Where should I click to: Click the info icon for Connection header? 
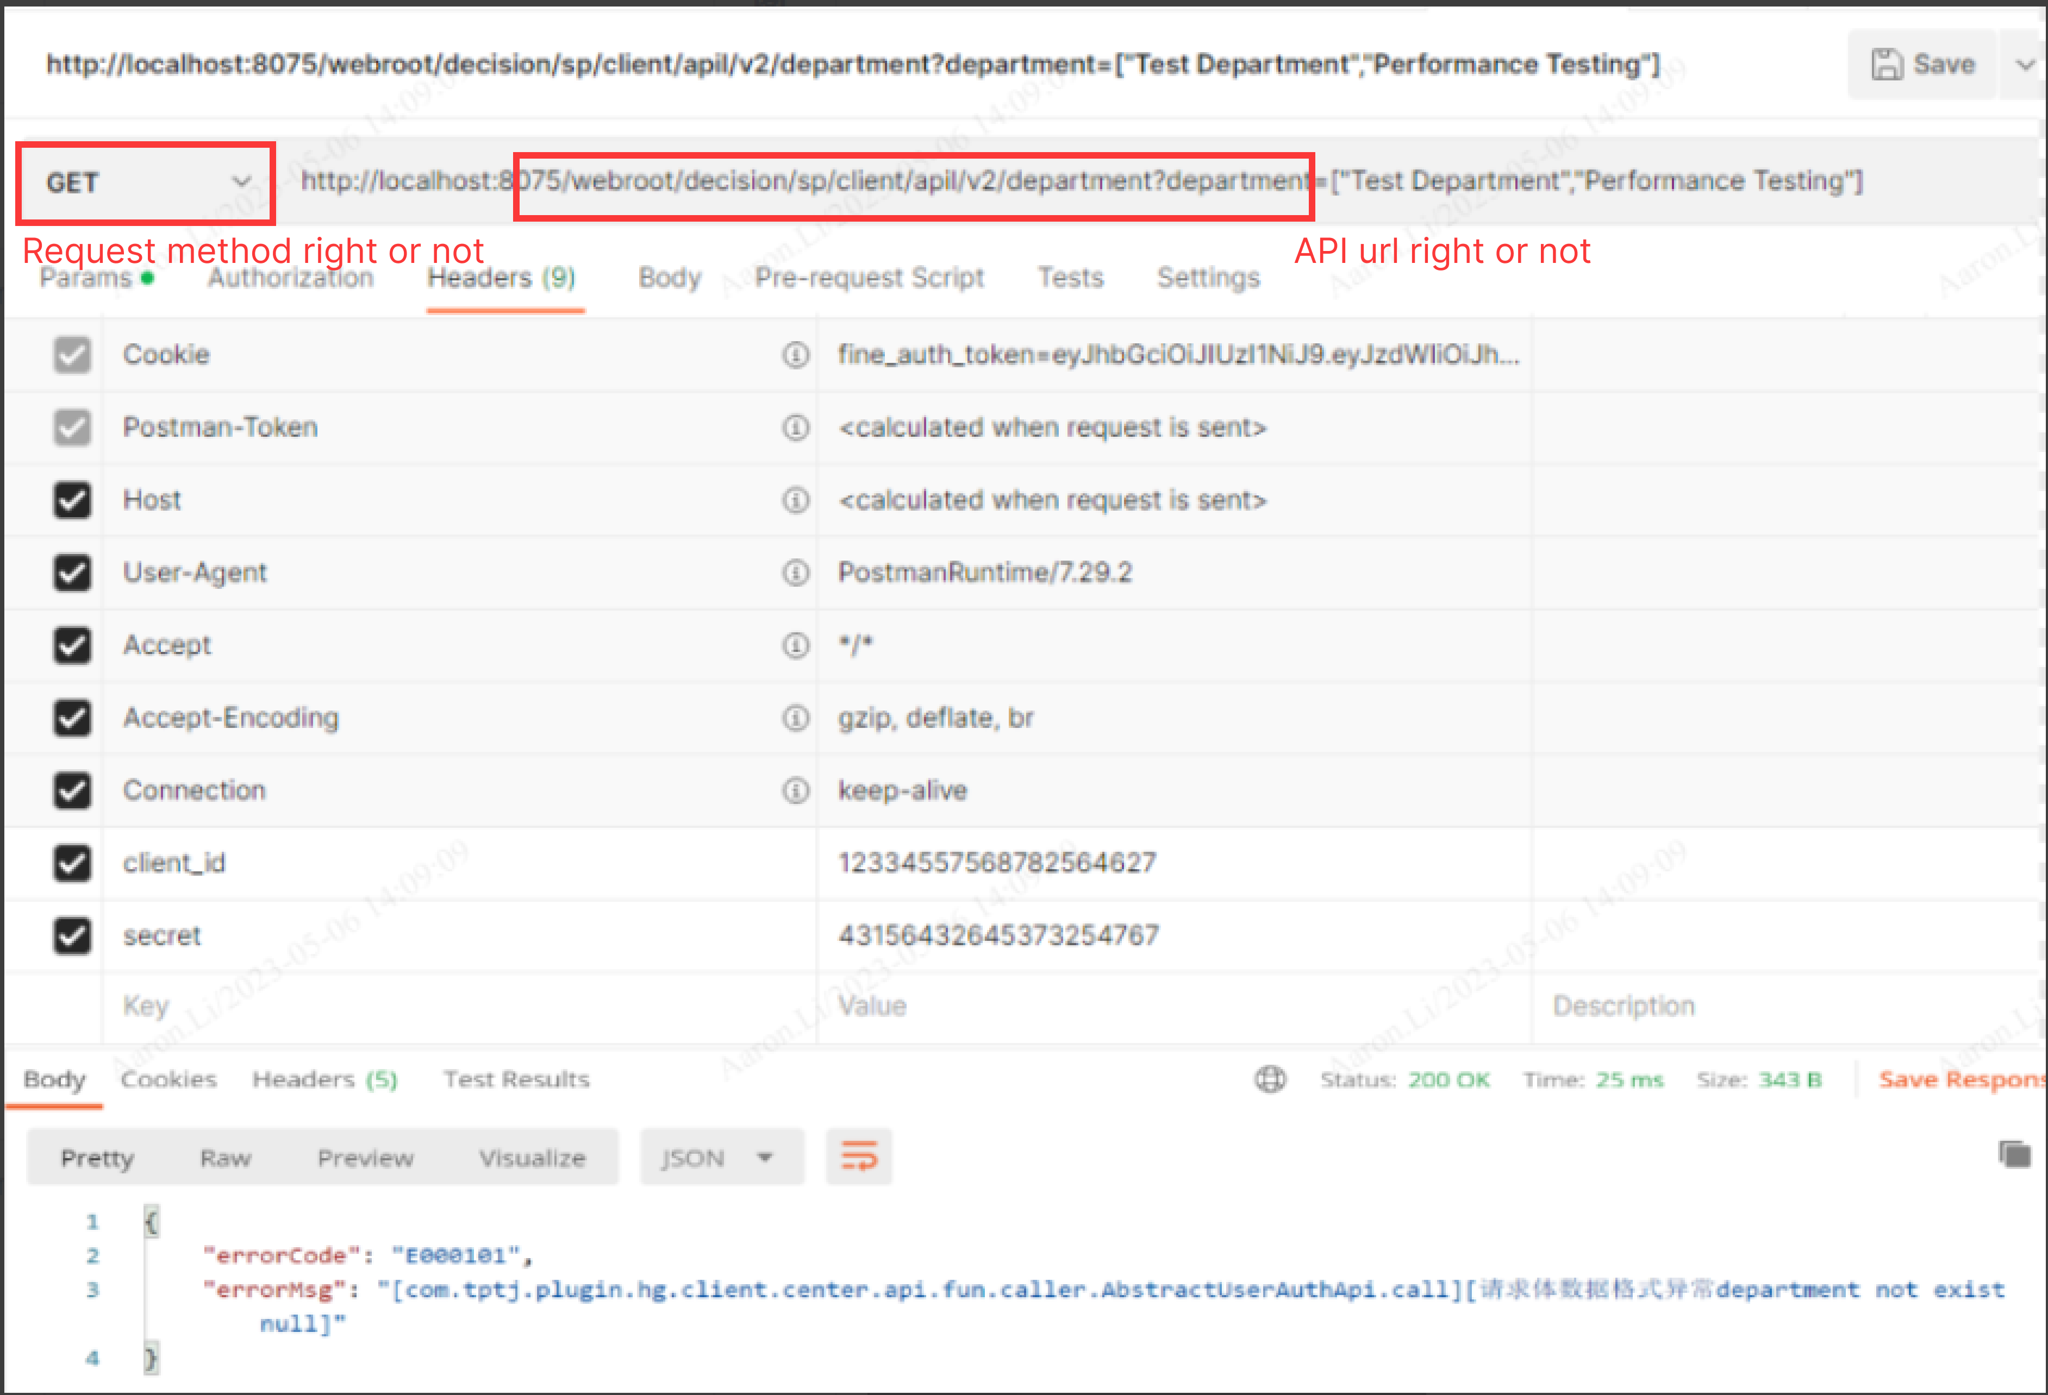(796, 791)
